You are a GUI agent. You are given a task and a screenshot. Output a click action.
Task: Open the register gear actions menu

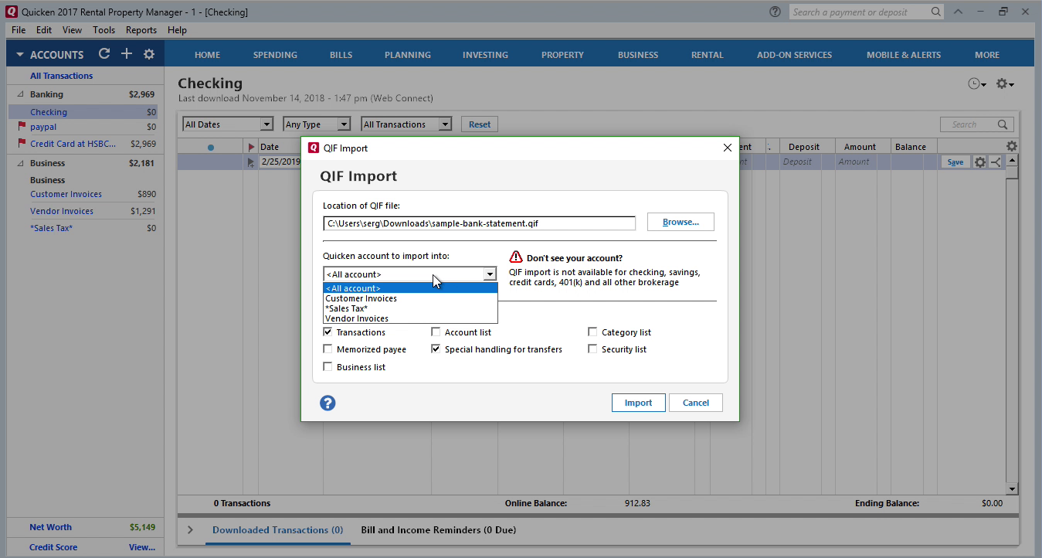(1004, 83)
